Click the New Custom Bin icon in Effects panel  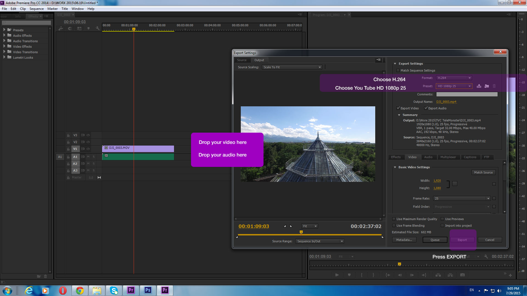[39, 276]
